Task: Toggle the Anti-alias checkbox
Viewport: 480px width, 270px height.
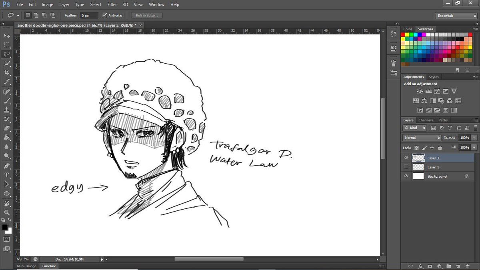Action: pos(105,16)
